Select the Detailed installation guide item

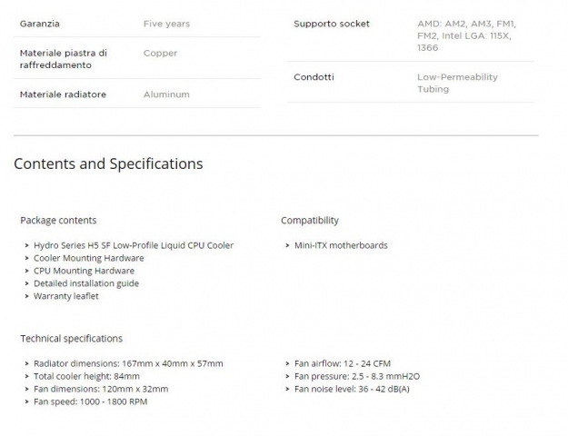click(x=86, y=283)
